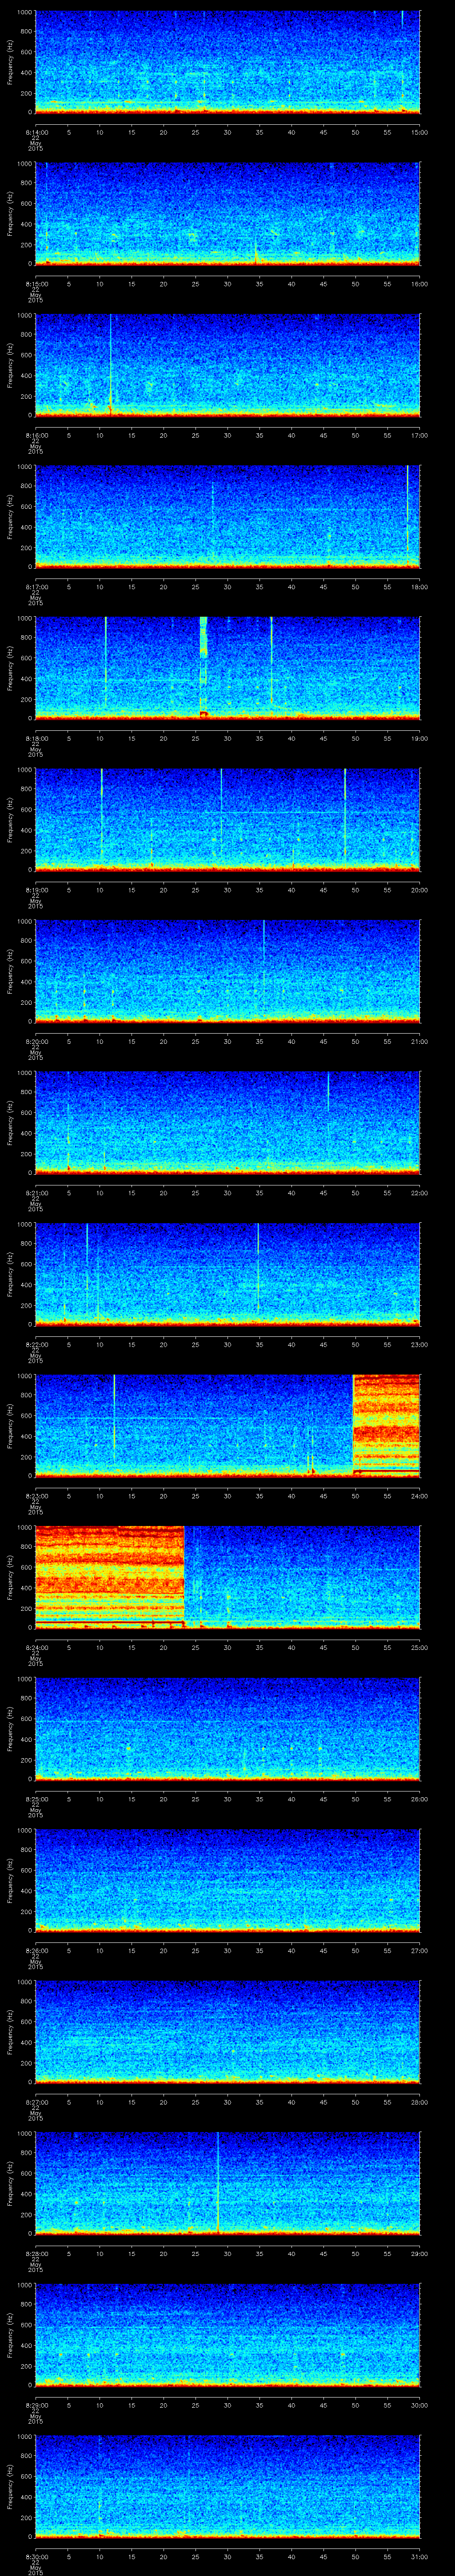Open the spectrogram panel starting at 8:25:00

coord(227,1729)
